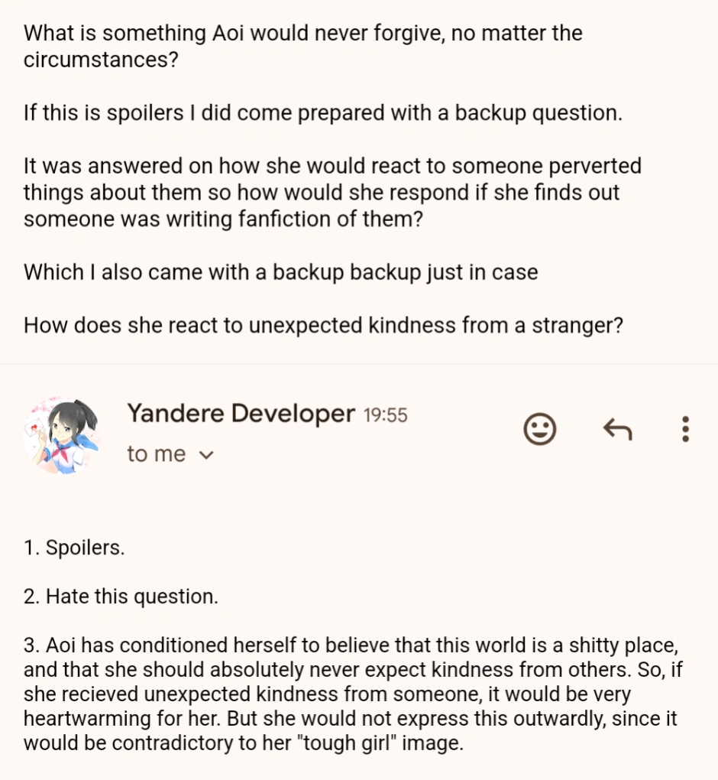
Task: Click the "2. Hate this question." answer
Action: tap(121, 596)
